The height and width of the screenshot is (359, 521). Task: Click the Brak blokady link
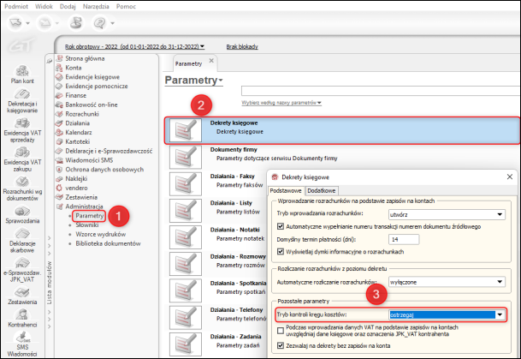(x=242, y=46)
